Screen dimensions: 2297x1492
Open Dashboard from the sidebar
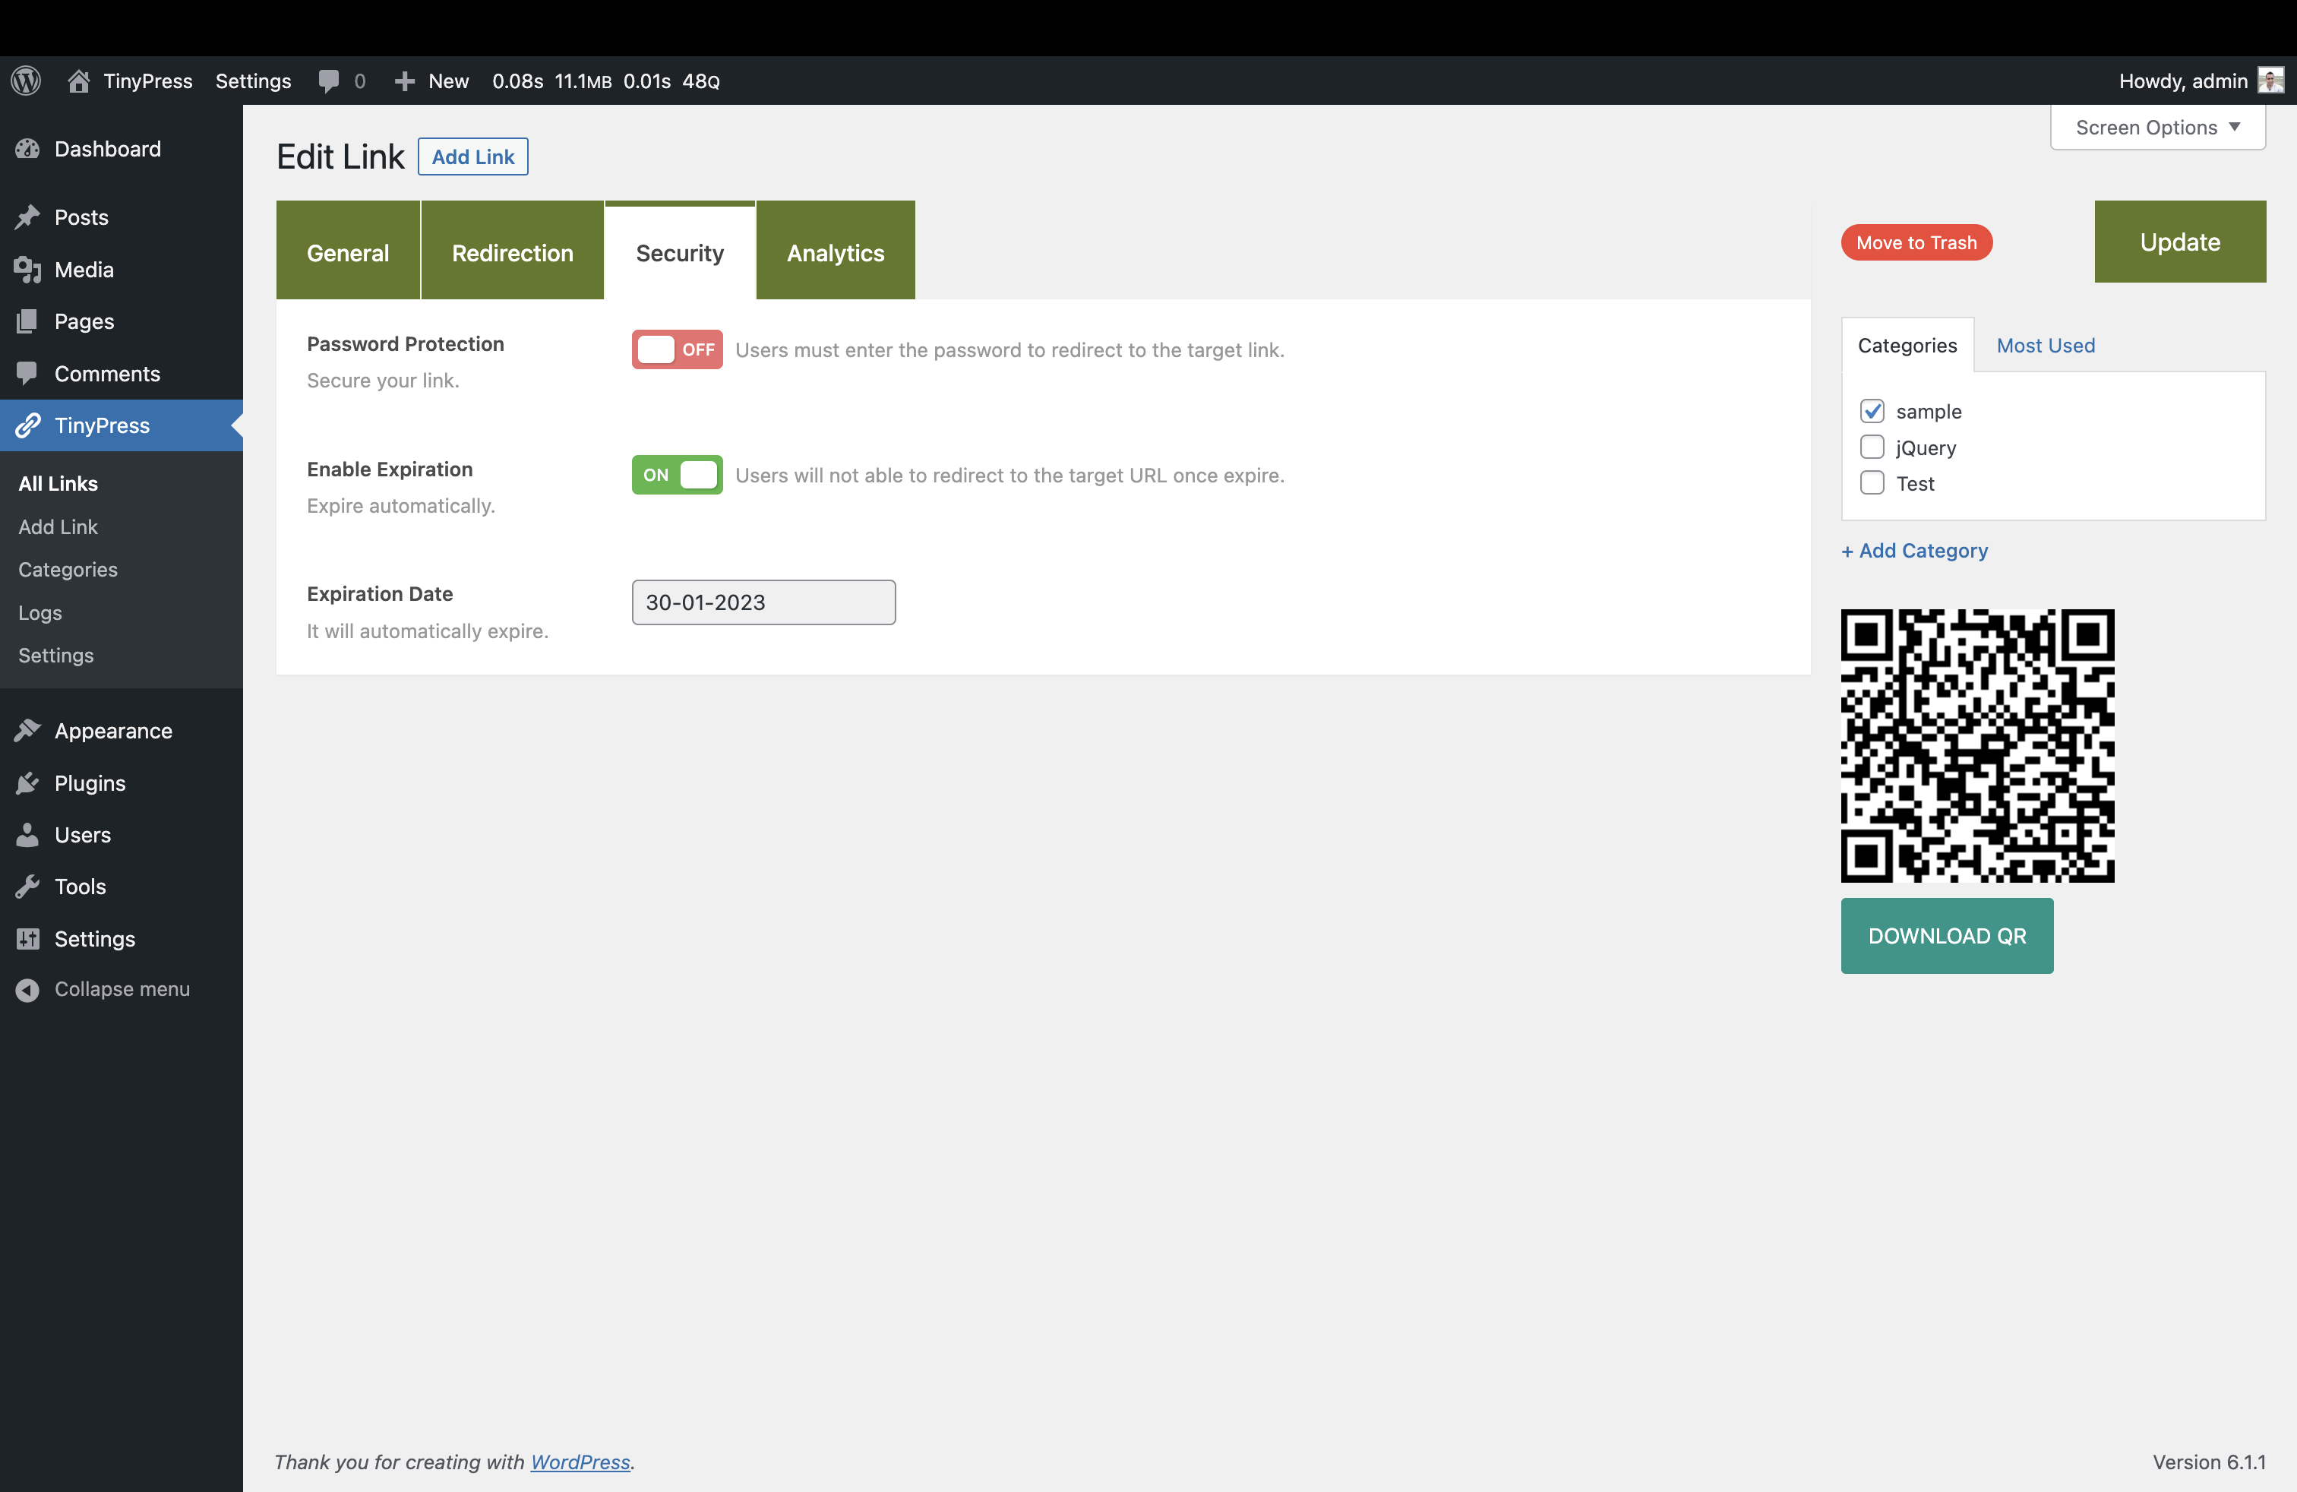122,149
